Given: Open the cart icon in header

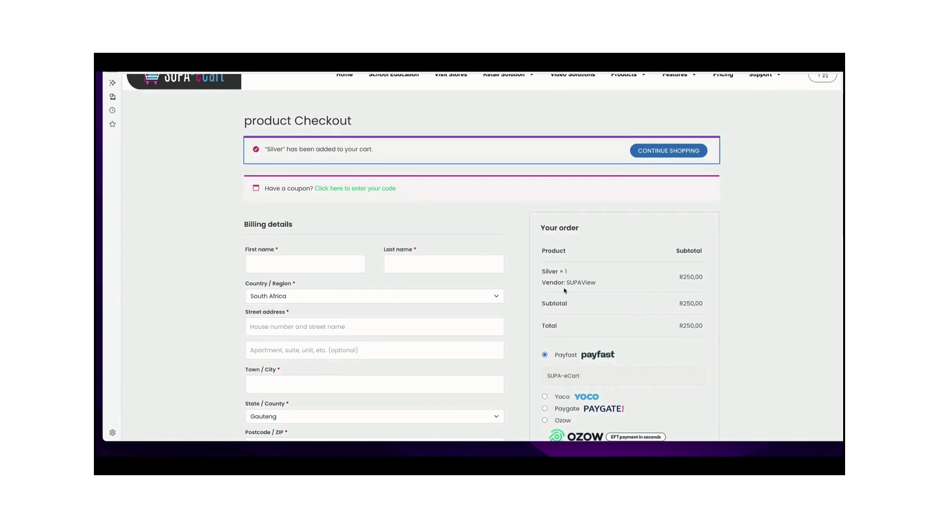Looking at the screenshot, I should pos(823,76).
